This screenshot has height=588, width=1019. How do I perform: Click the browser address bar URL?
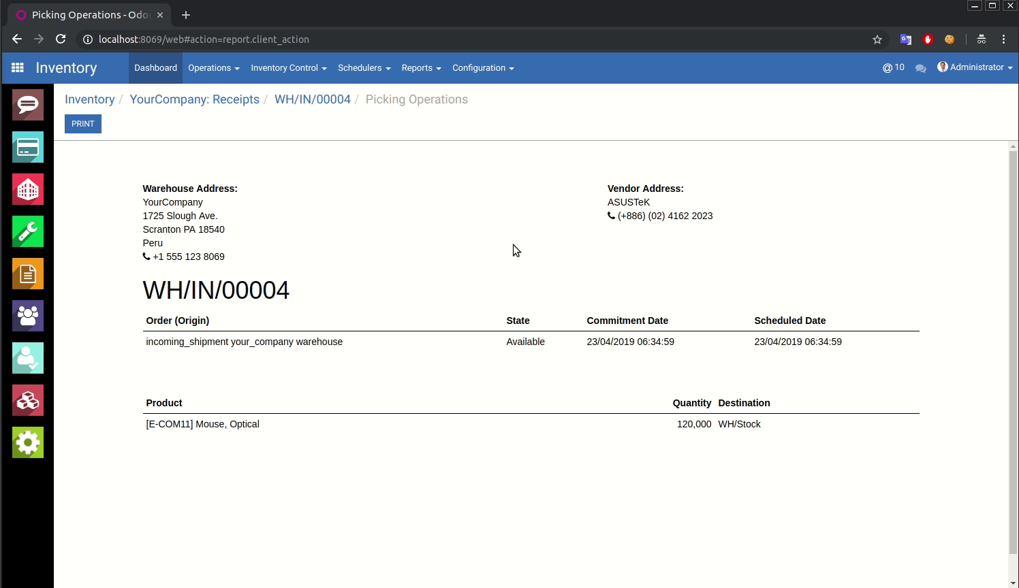(204, 39)
